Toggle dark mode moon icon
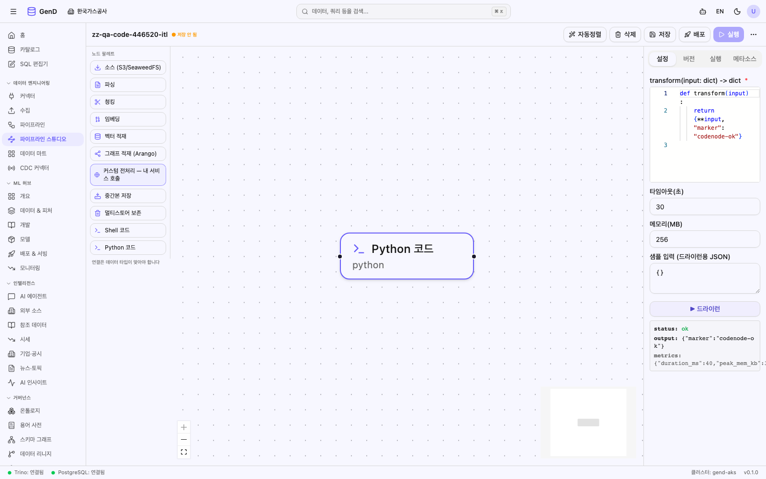Viewport: 766px width, 479px height. click(x=737, y=11)
